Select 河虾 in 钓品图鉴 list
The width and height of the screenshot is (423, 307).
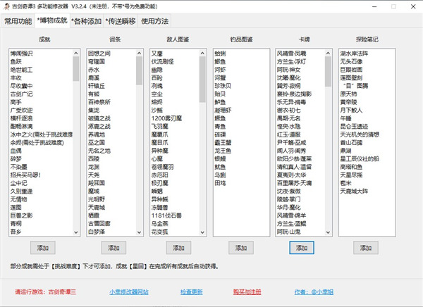click(220, 70)
